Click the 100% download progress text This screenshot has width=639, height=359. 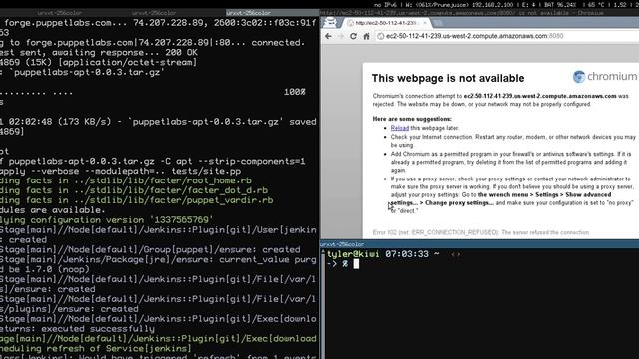[x=295, y=92]
